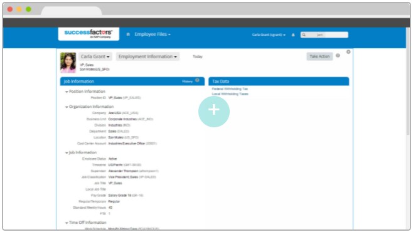Image resolution: width=413 pixels, height=232 pixels.
Task: Focus the header search field
Action: tap(324, 34)
